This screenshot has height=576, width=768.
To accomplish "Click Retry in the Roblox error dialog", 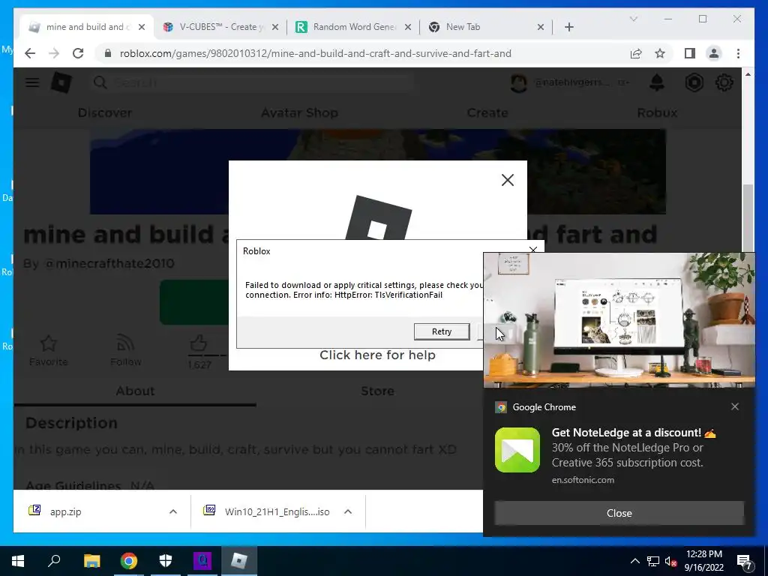I will point(441,331).
